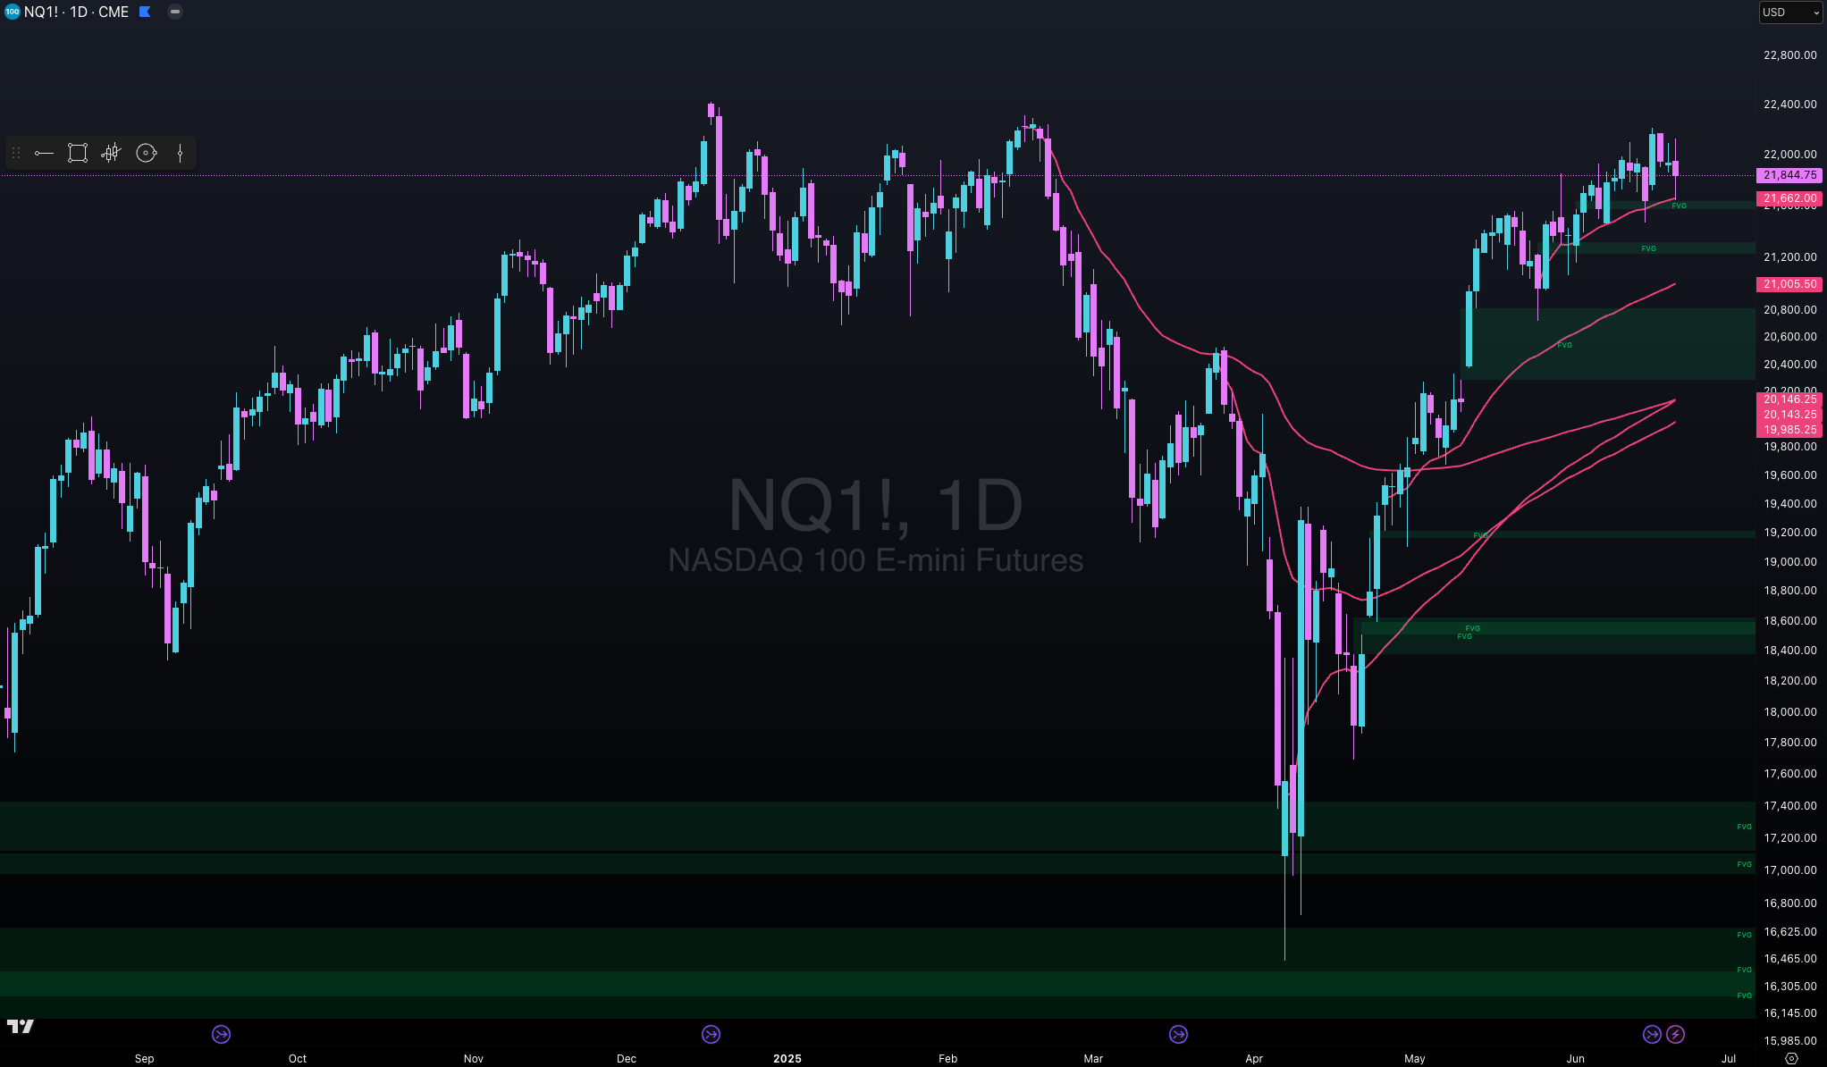Viewport: 1827px width, 1067px height.
Task: Click the TradingView logo
Action: tap(20, 1026)
